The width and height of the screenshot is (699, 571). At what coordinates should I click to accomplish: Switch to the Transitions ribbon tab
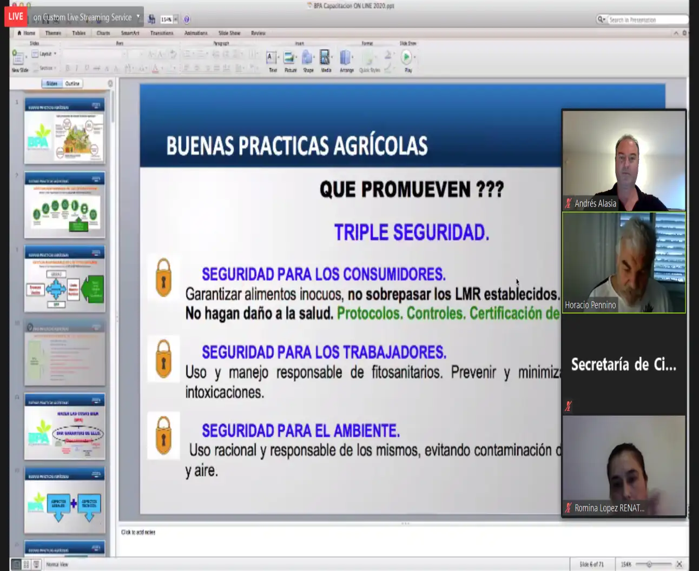[x=162, y=33]
